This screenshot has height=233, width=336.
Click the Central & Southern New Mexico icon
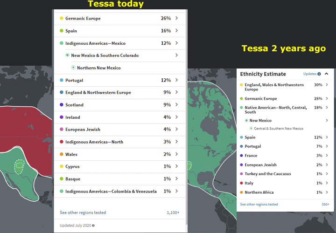[x=251, y=128]
